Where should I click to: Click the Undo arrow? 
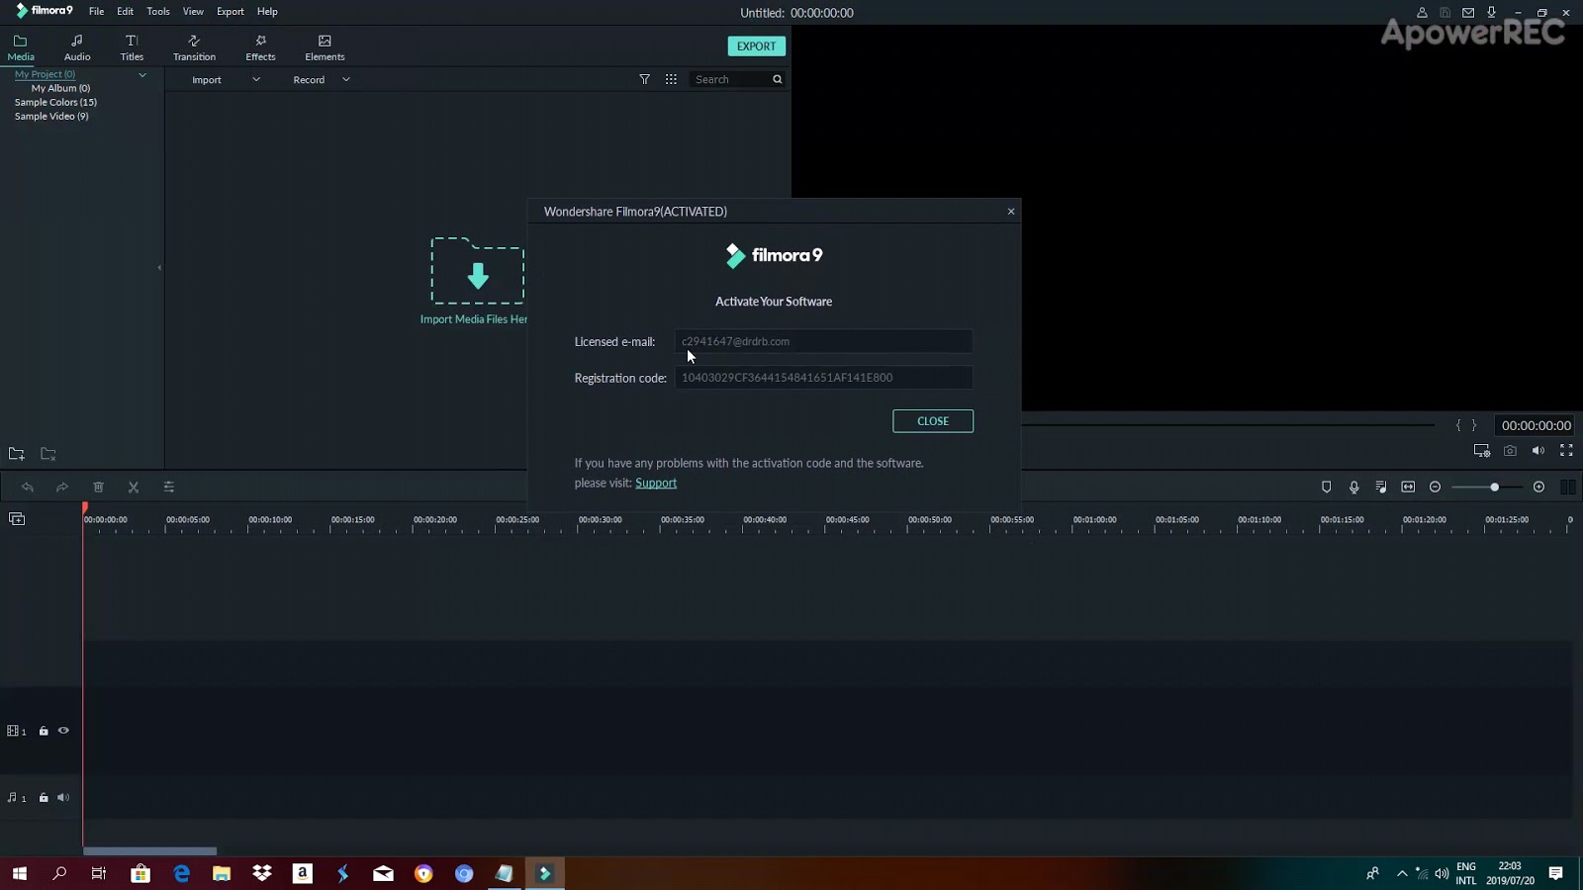pyautogui.click(x=28, y=487)
